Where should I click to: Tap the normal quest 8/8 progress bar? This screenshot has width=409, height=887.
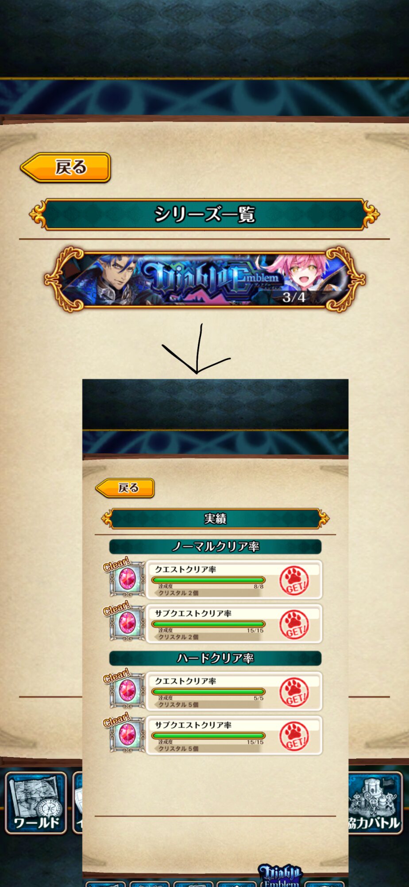208,580
